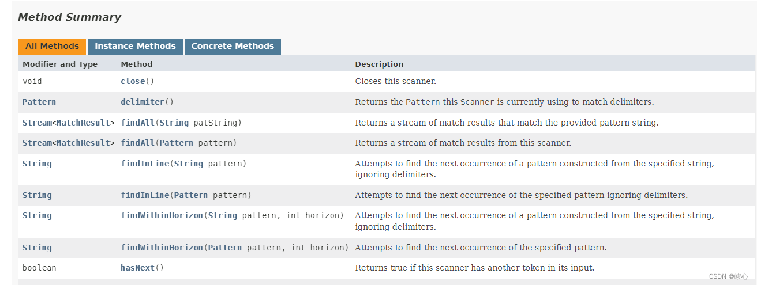This screenshot has height=285, width=757.
Task: Select the Concrete Methods tab
Action: point(233,47)
